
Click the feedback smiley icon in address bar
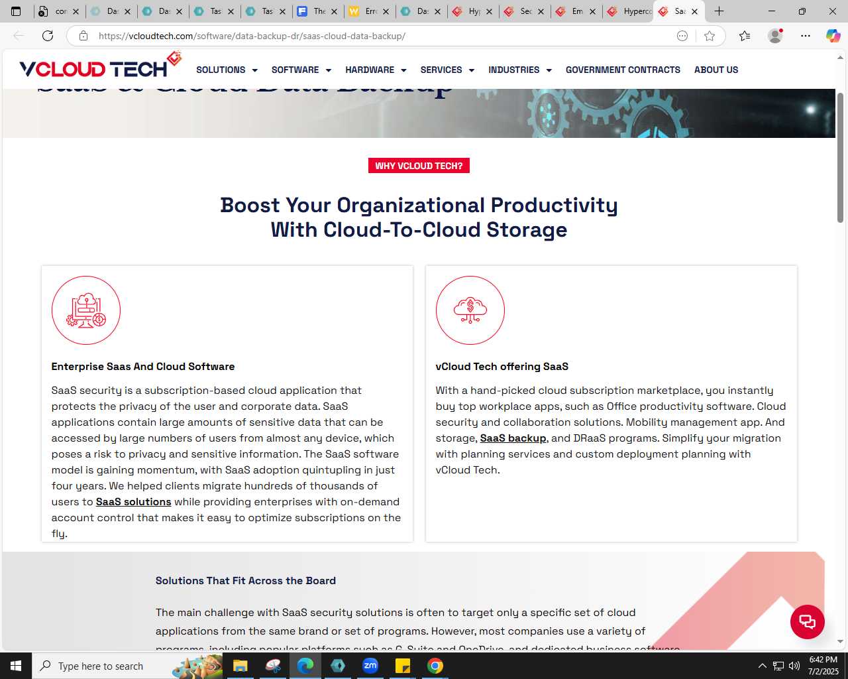point(682,36)
